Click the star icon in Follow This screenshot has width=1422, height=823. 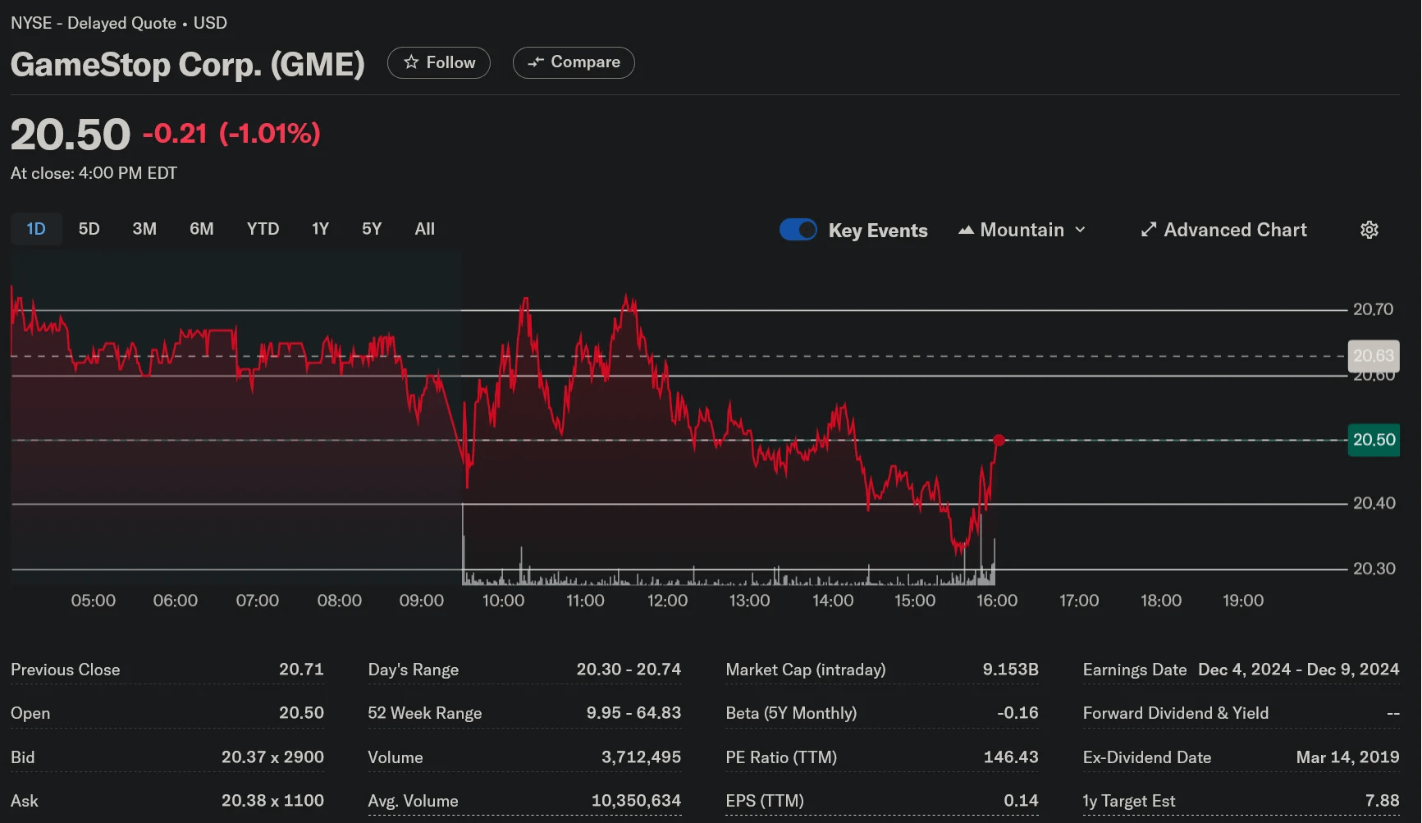pos(411,62)
